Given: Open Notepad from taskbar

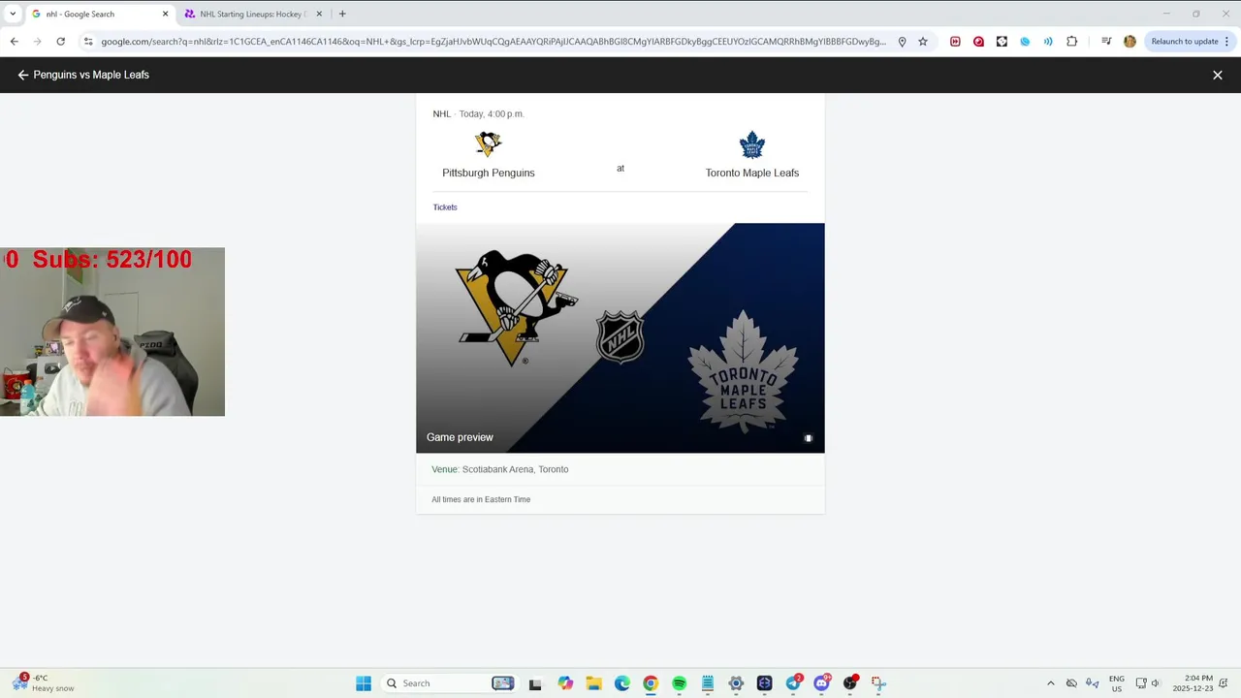Looking at the screenshot, I should point(708,683).
